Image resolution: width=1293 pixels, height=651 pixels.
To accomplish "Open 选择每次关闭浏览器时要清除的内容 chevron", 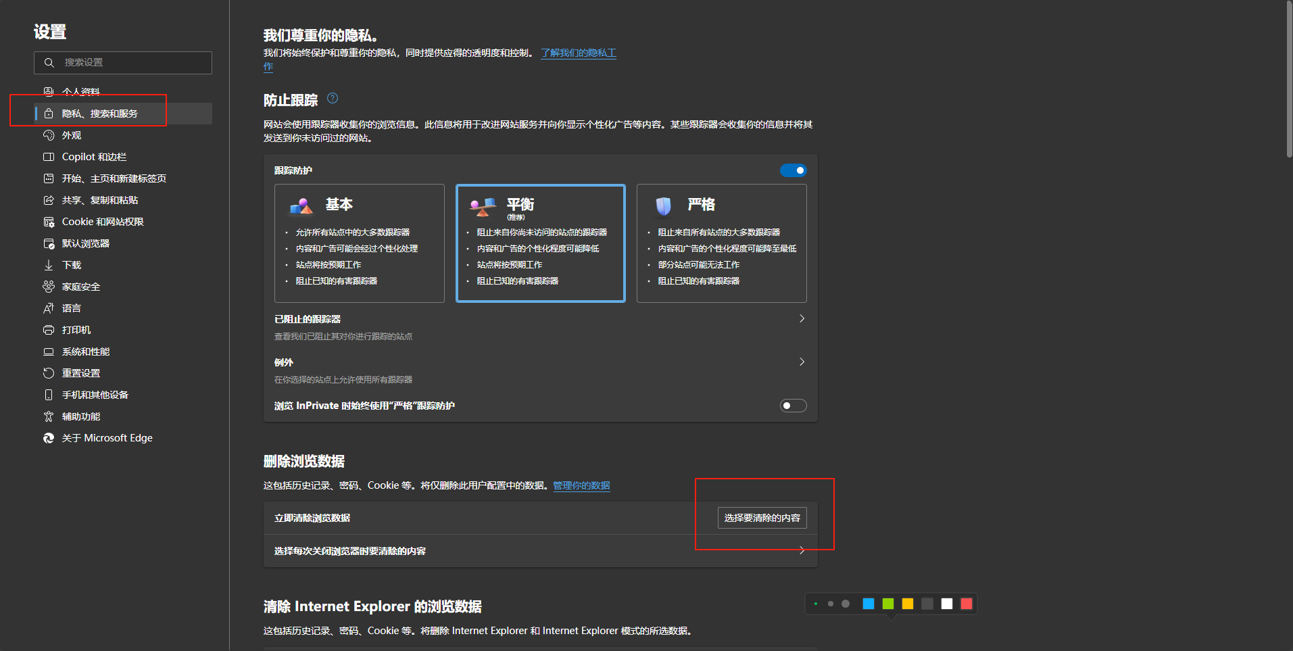I will click(802, 550).
